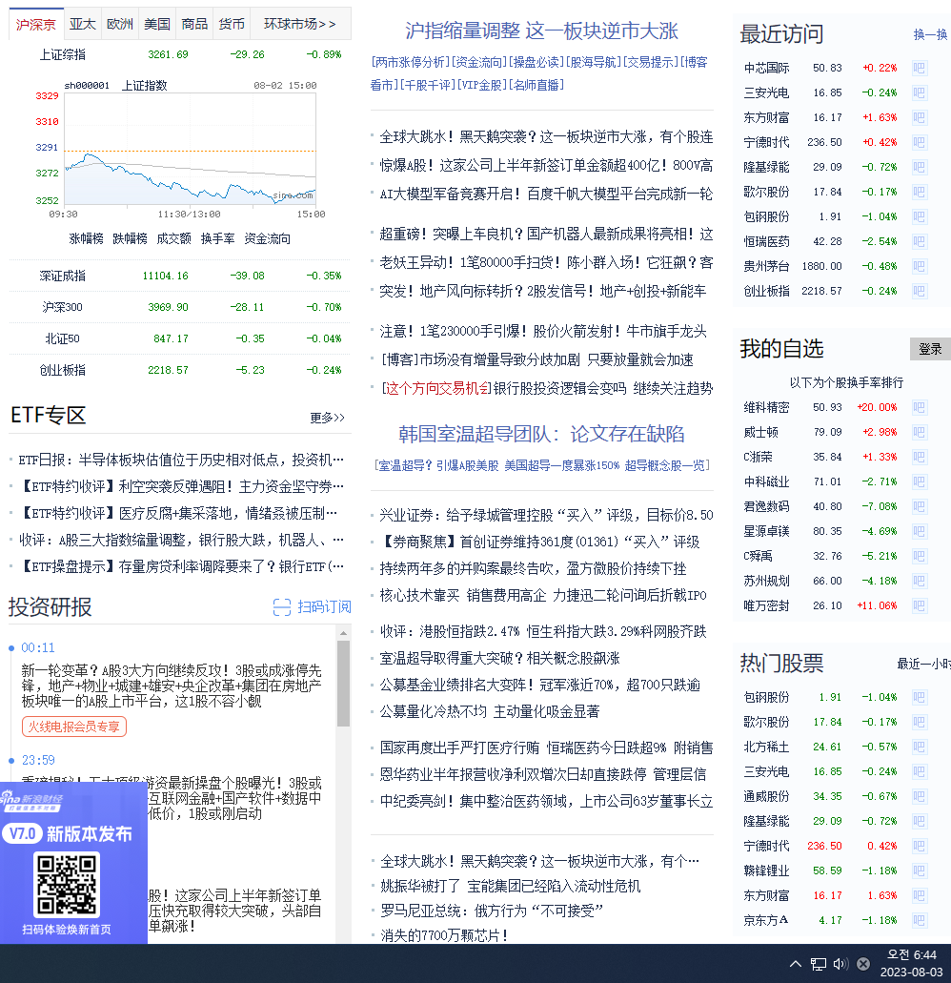Click the 吧 icon beside 隆基绿能 in 最近访问
Viewport: 951px width, 983px height.
pos(919,167)
